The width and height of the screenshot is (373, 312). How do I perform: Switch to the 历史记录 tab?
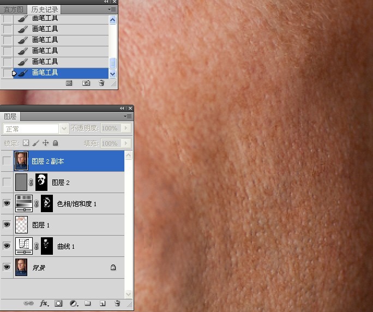44,9
